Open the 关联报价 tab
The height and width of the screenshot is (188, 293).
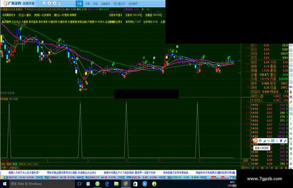tap(14, 168)
